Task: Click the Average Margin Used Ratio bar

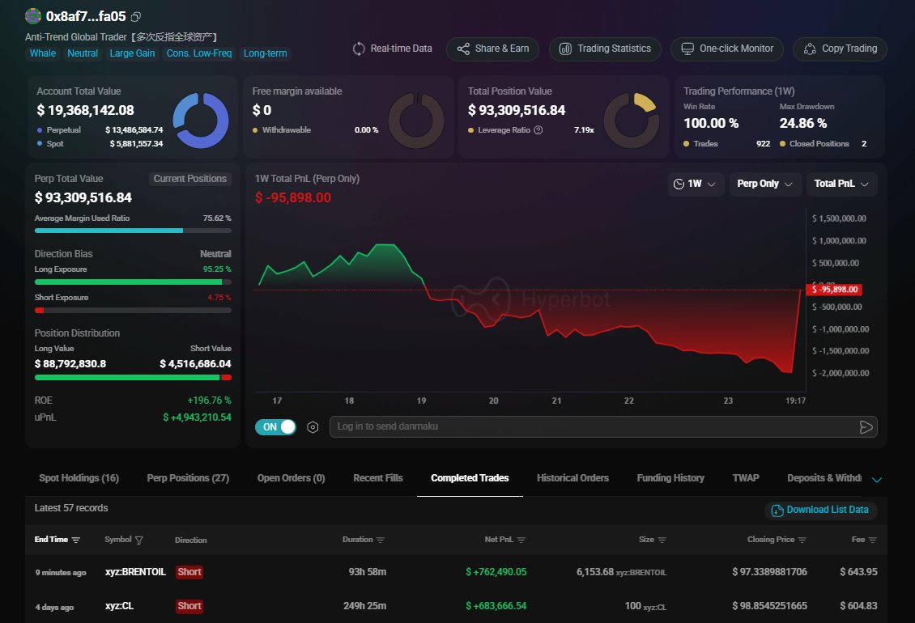Action: [133, 231]
